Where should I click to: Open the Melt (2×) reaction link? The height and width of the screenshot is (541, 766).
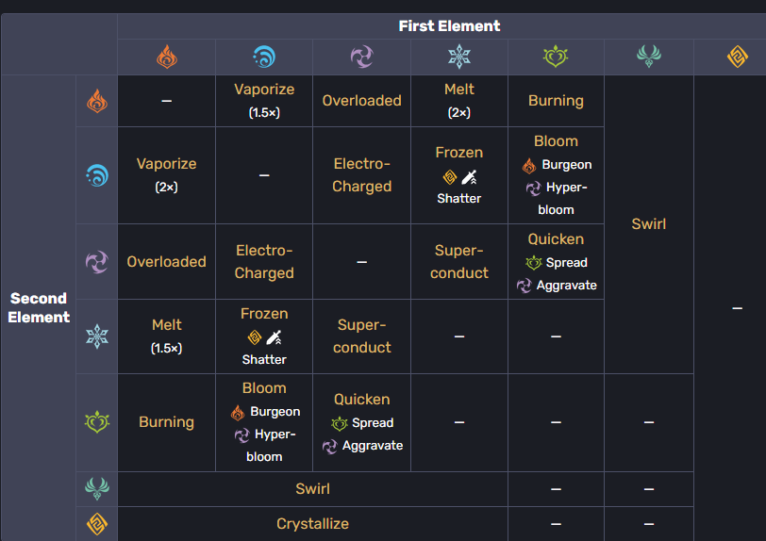459,90
